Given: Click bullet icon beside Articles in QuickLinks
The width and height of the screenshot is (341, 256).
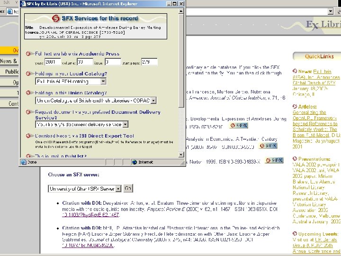Looking at the screenshot, I should (x=295, y=106).
